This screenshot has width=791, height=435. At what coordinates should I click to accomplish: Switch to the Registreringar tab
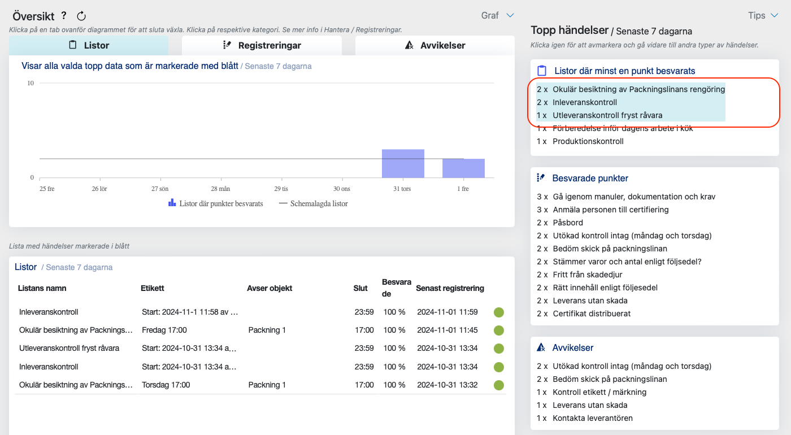[262, 45]
